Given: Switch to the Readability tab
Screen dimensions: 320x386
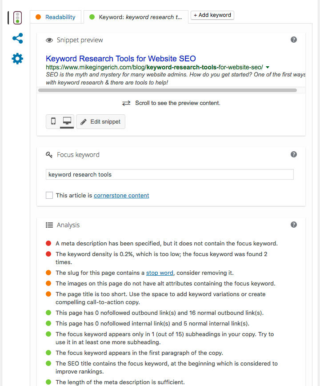Looking at the screenshot, I should click(56, 17).
